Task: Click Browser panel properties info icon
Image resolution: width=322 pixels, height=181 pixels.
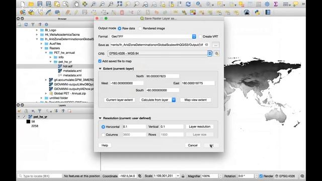Action: tap(46, 25)
